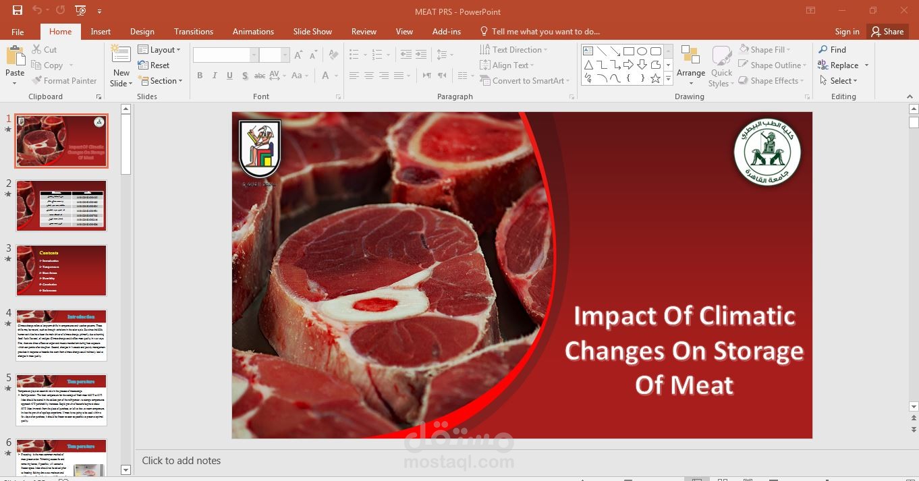The height and width of the screenshot is (481, 919).
Task: Cut the selection
Action: 45,50
